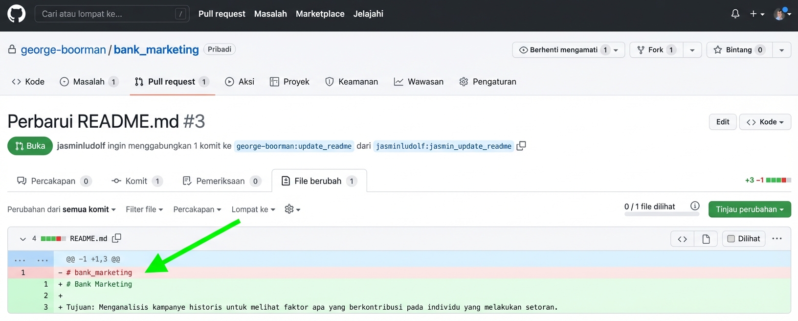
Task: Open the Pull request repository tab
Action: [x=172, y=82]
